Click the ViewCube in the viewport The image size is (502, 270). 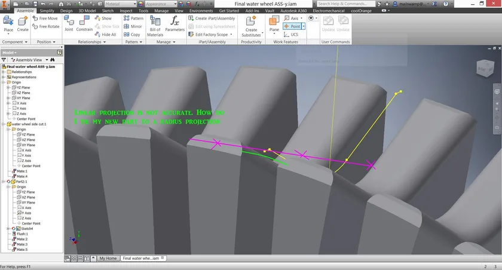[x=485, y=68]
